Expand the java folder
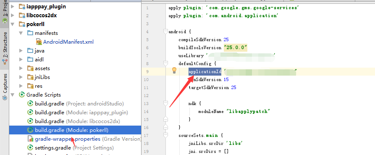The width and height of the screenshot is (375, 155). pos(21,51)
